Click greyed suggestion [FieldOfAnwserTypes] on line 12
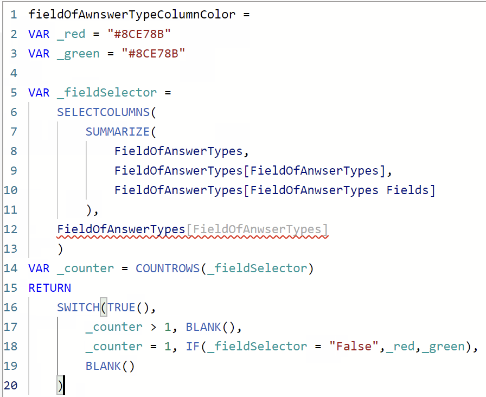 click(x=257, y=229)
